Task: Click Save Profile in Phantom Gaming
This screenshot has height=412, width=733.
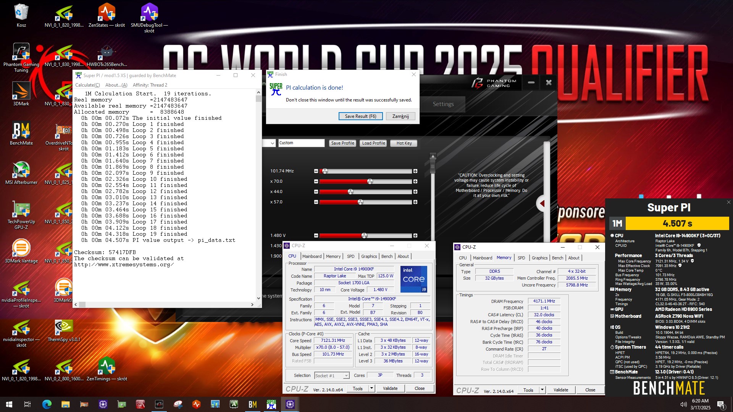Action: [342, 143]
